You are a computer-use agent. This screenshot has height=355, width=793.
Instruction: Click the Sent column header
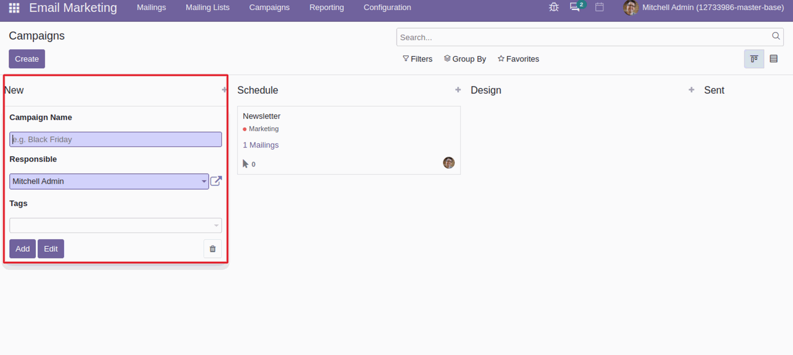coord(714,90)
